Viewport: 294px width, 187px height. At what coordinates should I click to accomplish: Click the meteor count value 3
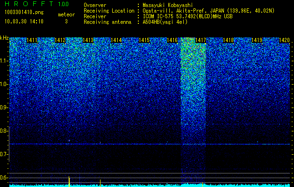click(66, 22)
